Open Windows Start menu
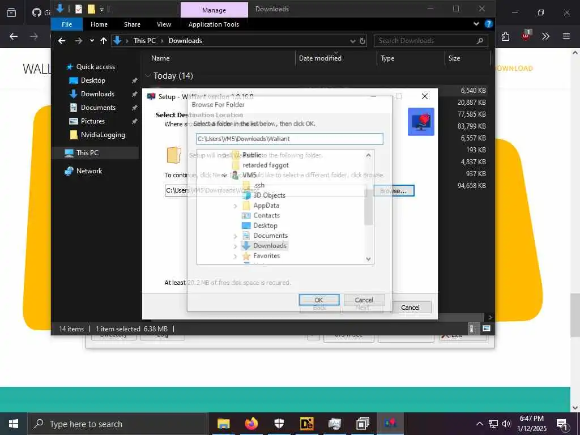580x435 pixels. (14, 424)
